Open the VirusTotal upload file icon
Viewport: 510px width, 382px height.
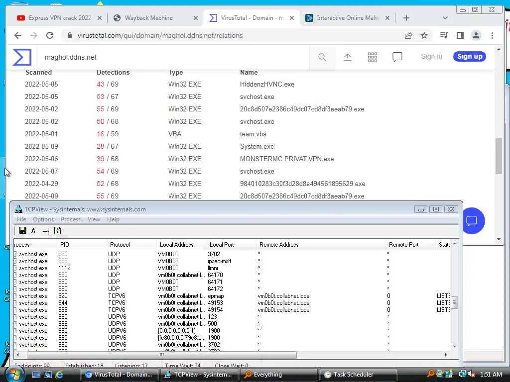pos(347,57)
